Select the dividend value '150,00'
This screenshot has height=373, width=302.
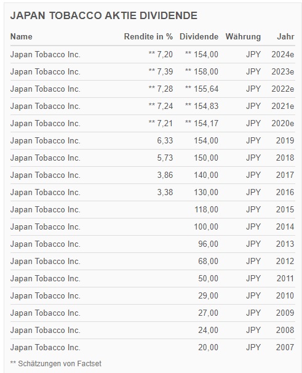click(206, 158)
